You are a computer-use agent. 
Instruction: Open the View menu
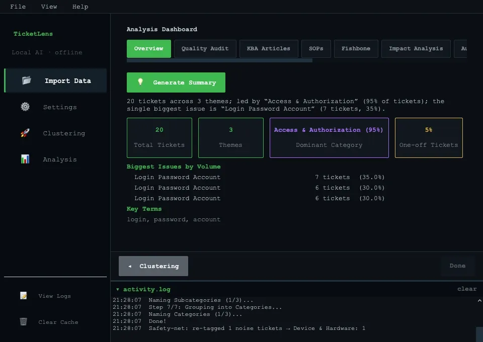49,7
